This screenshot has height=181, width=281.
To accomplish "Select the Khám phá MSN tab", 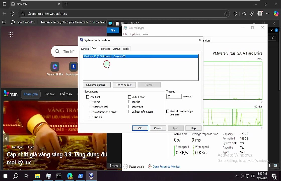I will 31,94.
